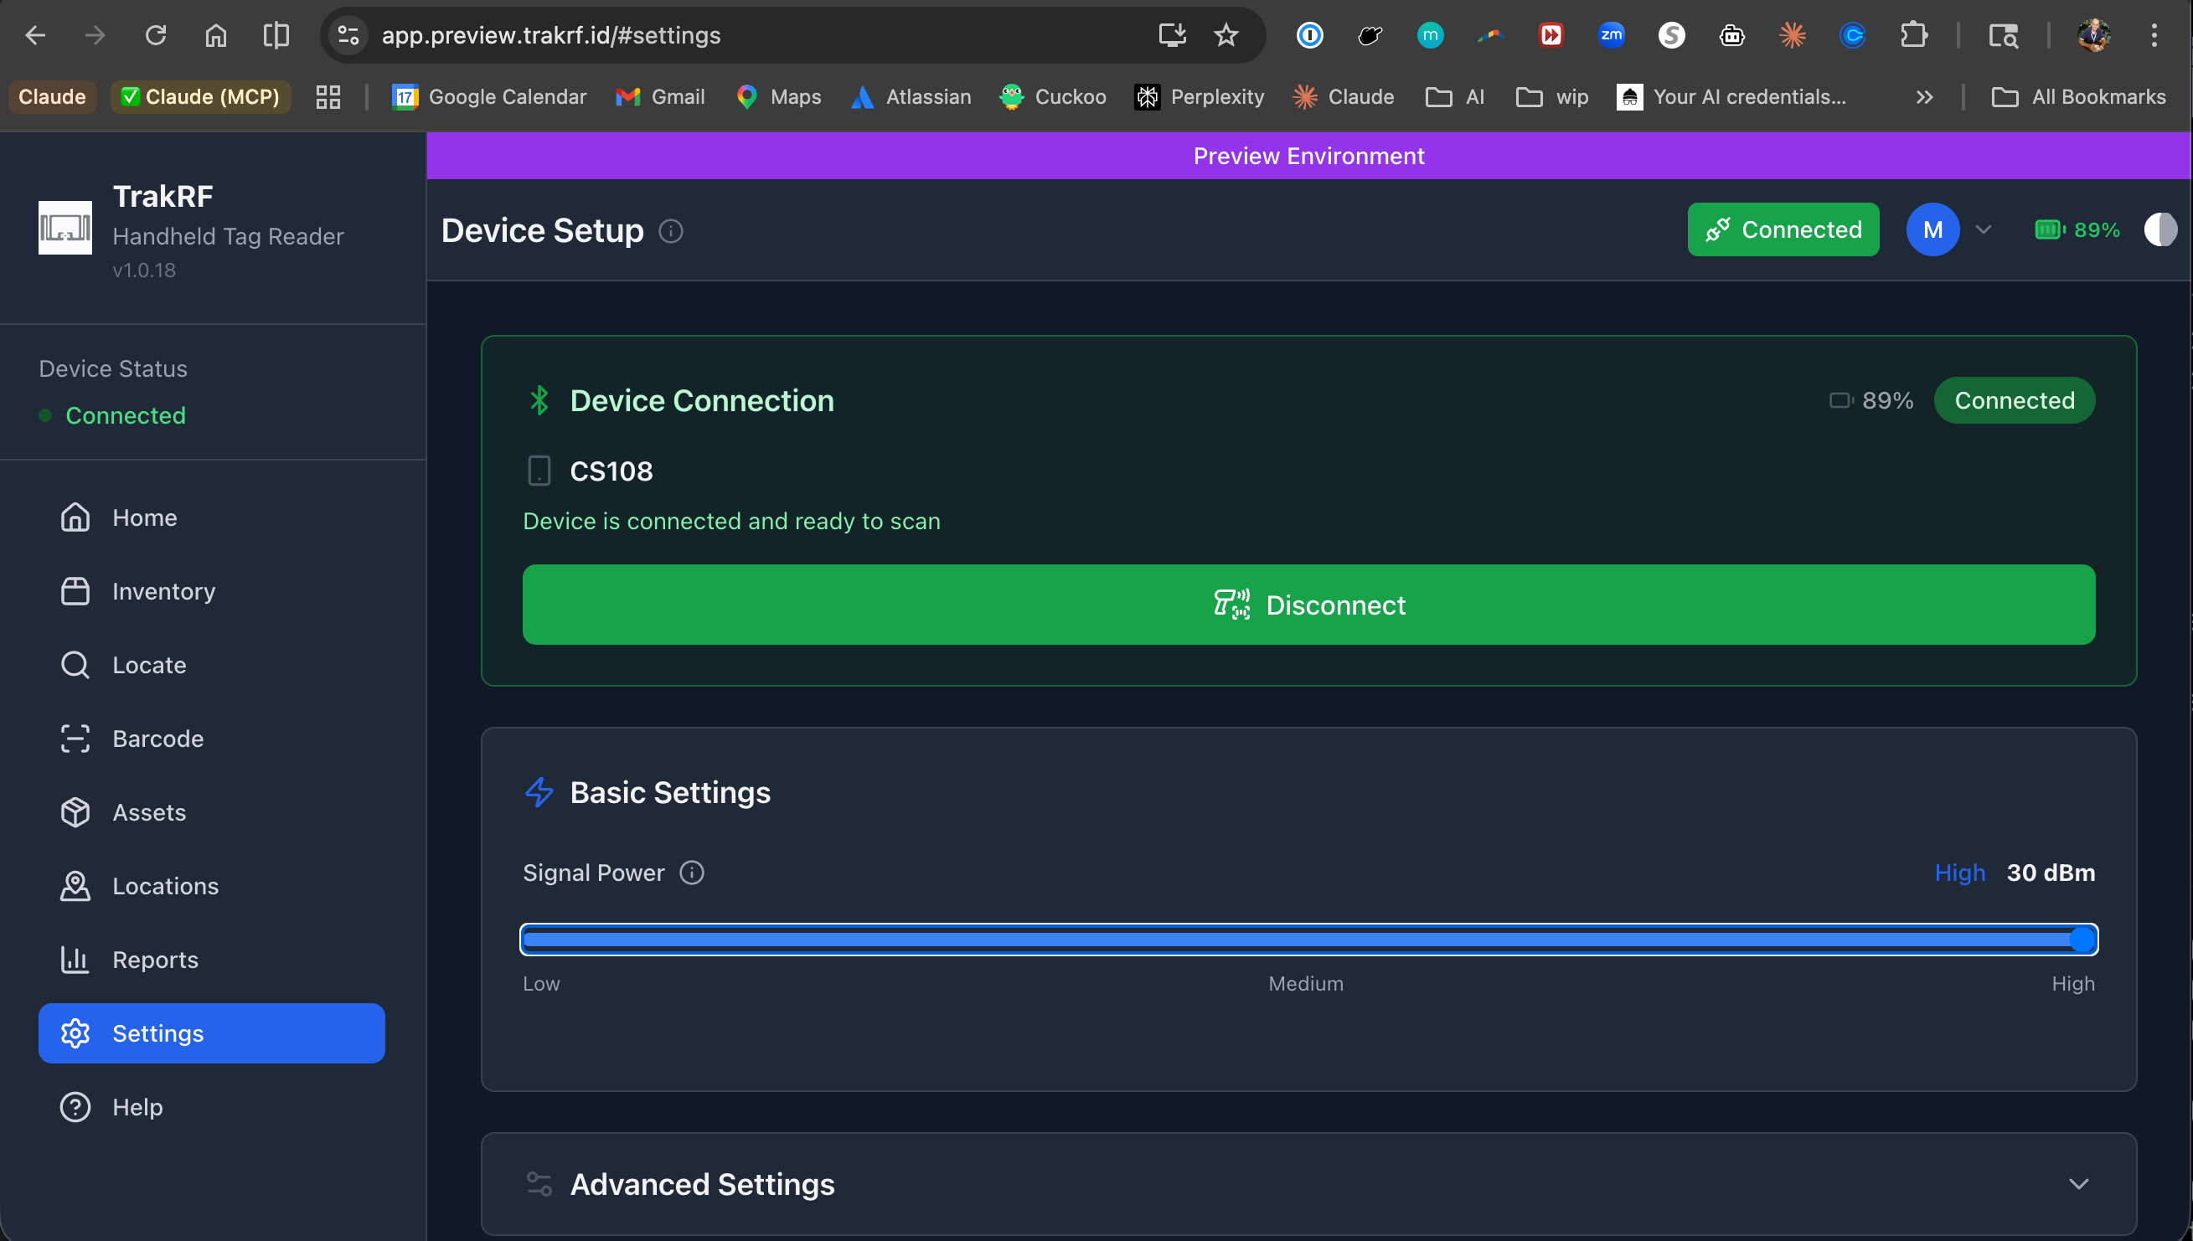
Task: Select the Locate tool
Action: pyautogui.click(x=150, y=665)
